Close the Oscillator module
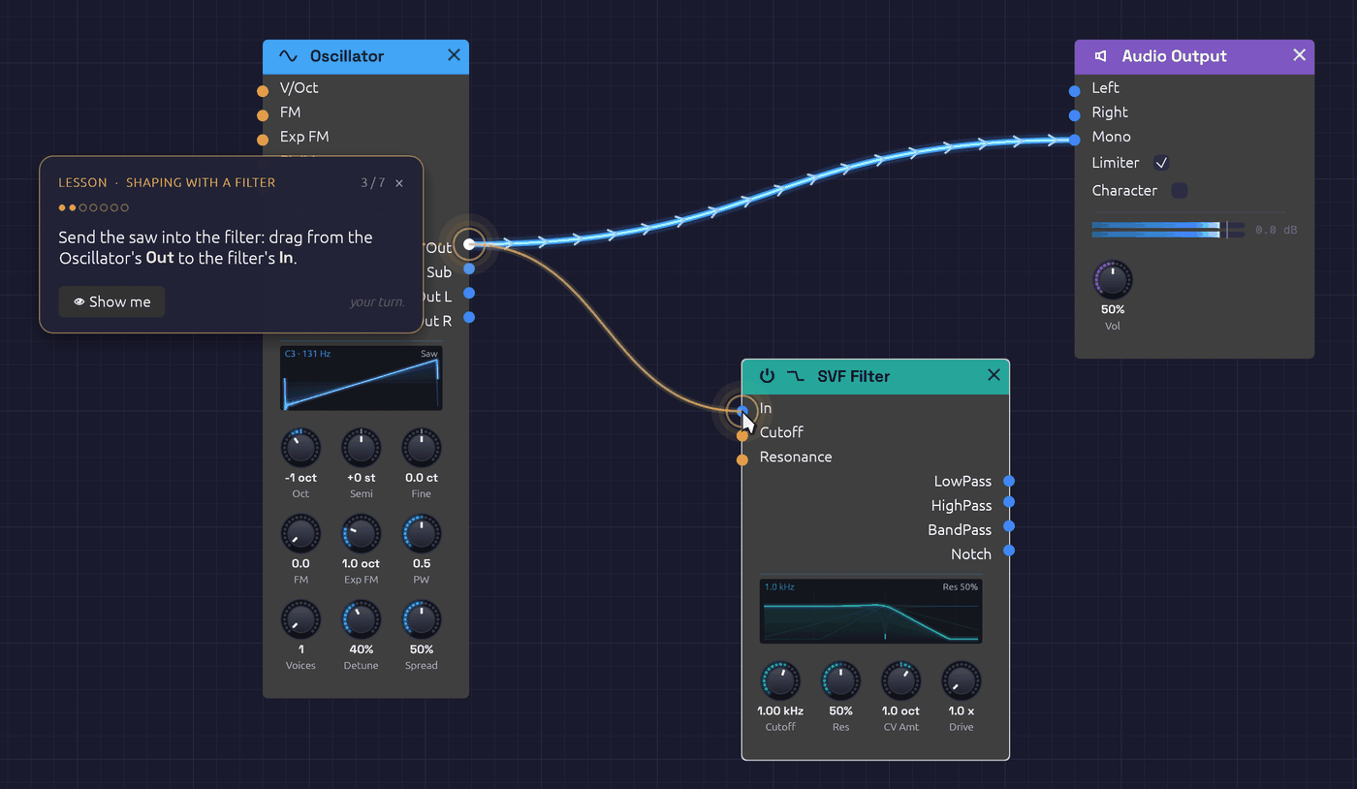 coord(454,55)
